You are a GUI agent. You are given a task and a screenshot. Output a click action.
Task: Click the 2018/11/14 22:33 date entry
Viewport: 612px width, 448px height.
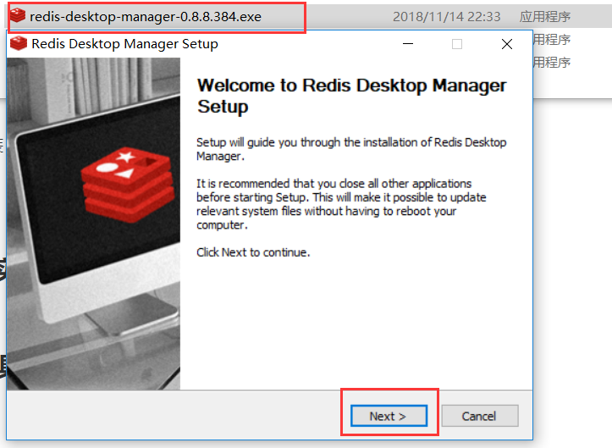coord(446,17)
